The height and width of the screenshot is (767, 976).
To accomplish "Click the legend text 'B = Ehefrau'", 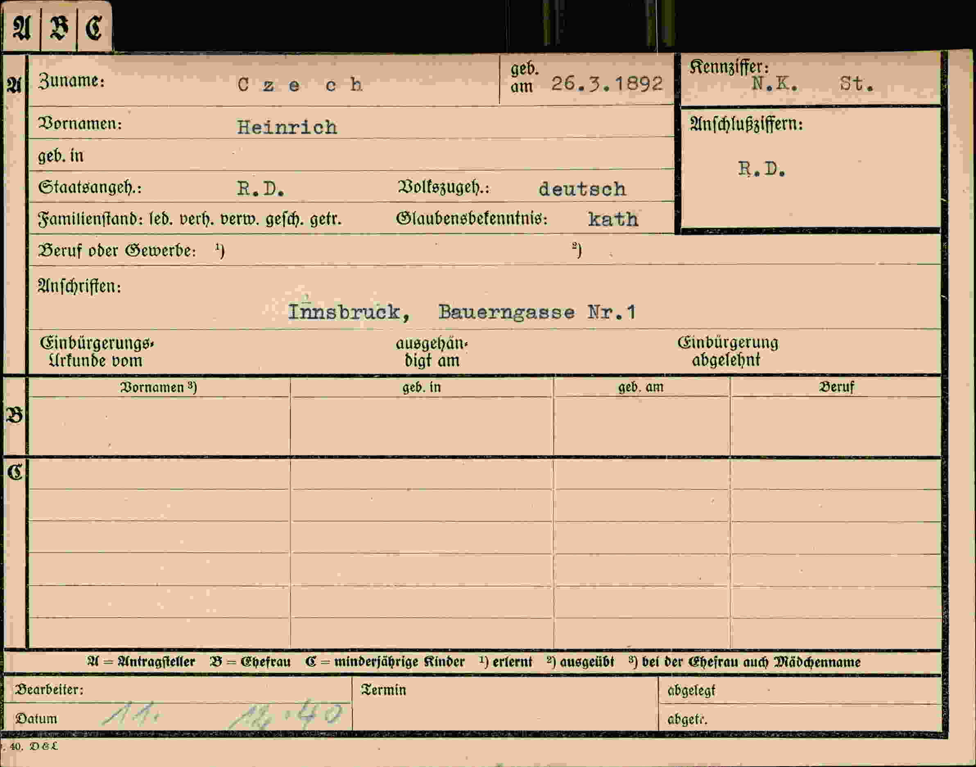I will (x=250, y=662).
